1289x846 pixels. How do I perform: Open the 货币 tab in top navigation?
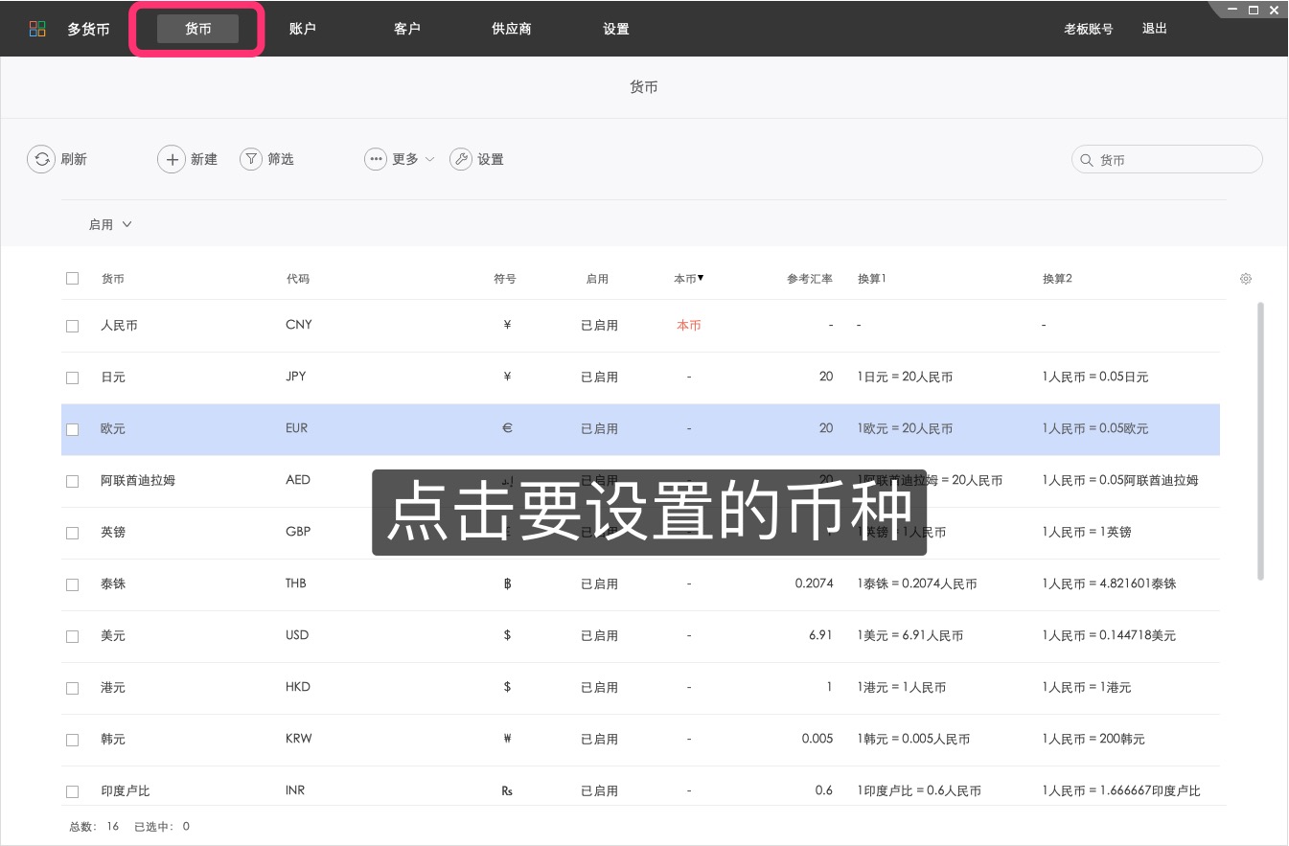coord(197,29)
